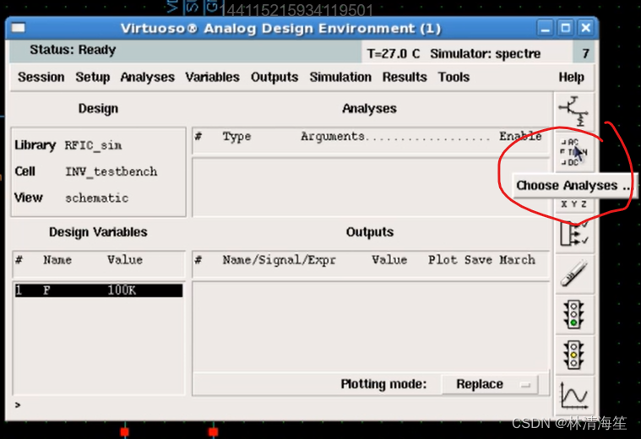Open the Analyses menu
Image resolution: width=641 pixels, height=439 pixels.
click(x=147, y=77)
